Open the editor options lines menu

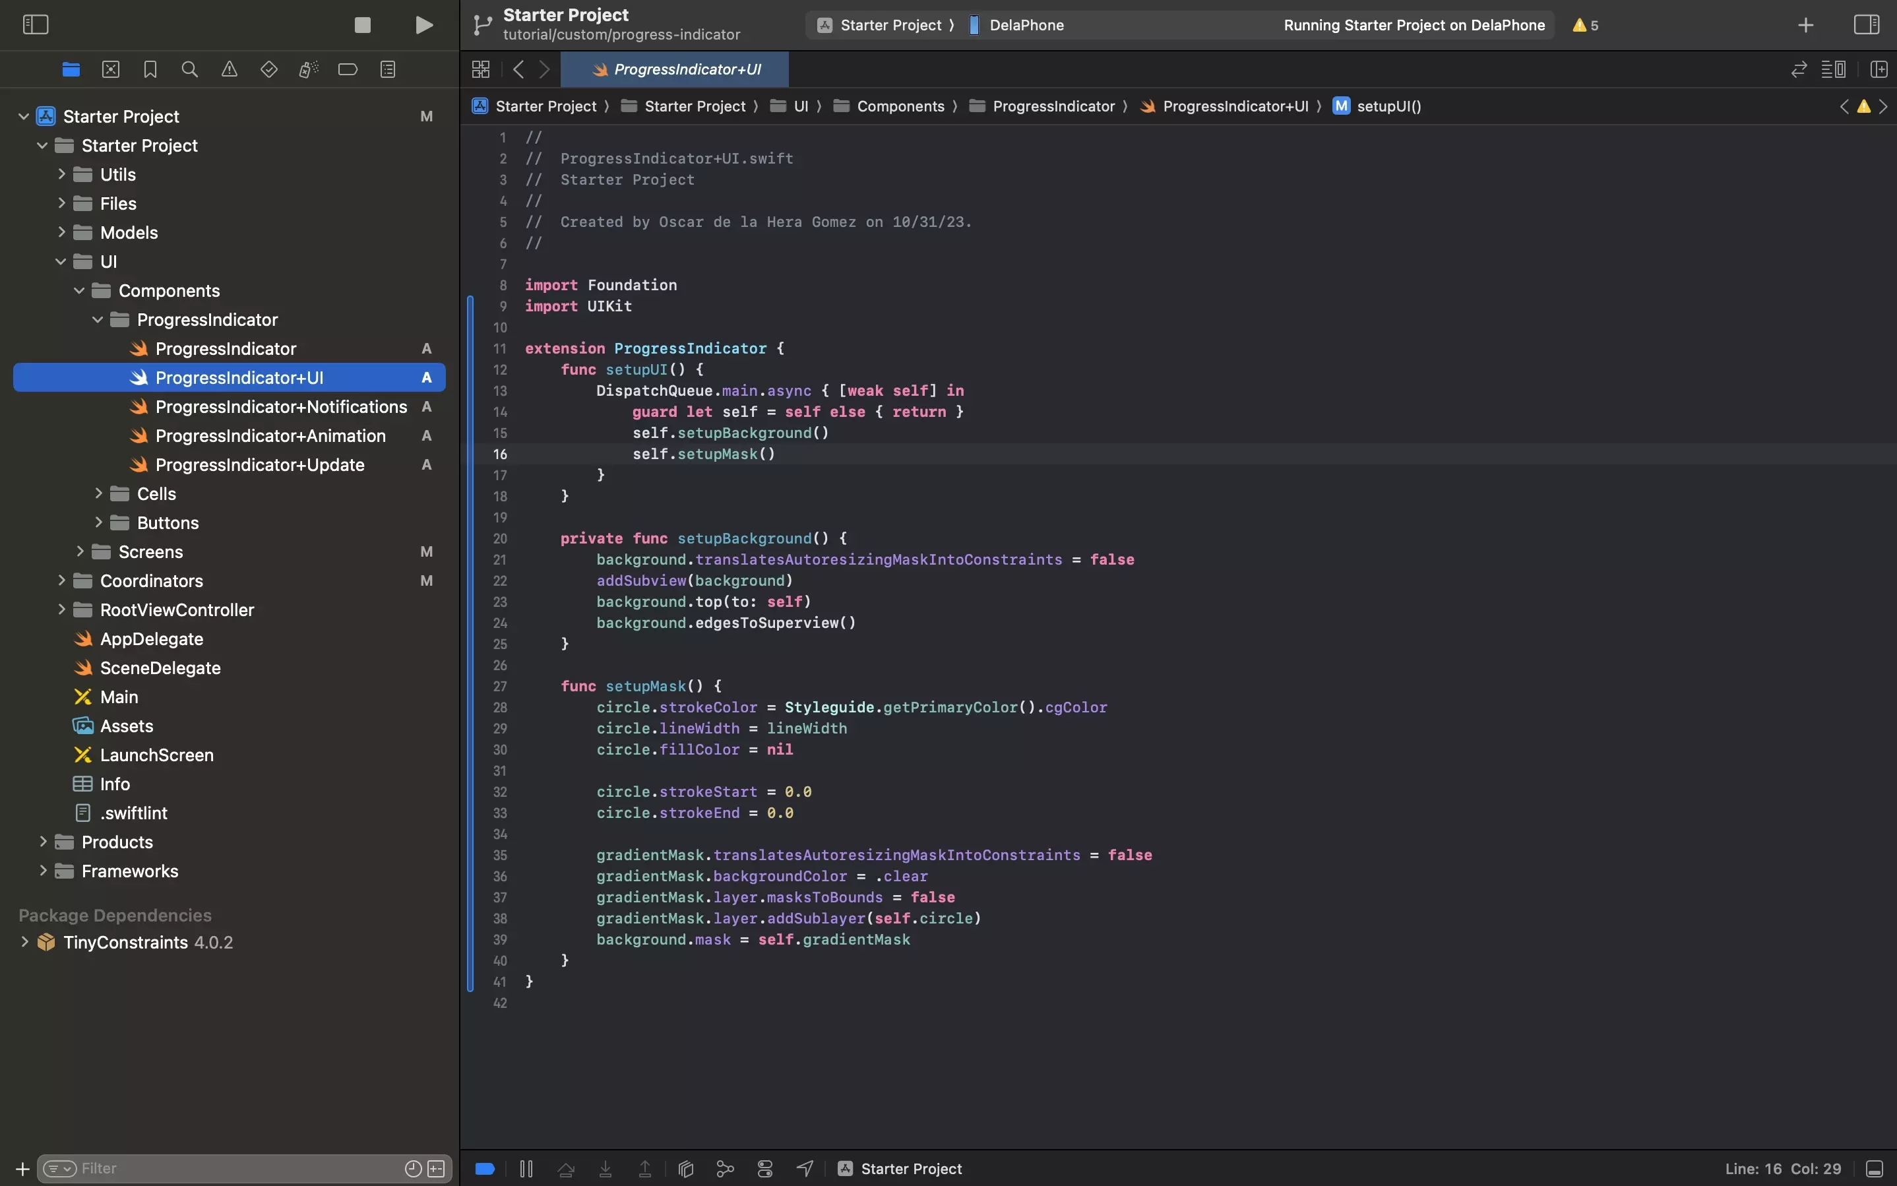(x=1833, y=70)
